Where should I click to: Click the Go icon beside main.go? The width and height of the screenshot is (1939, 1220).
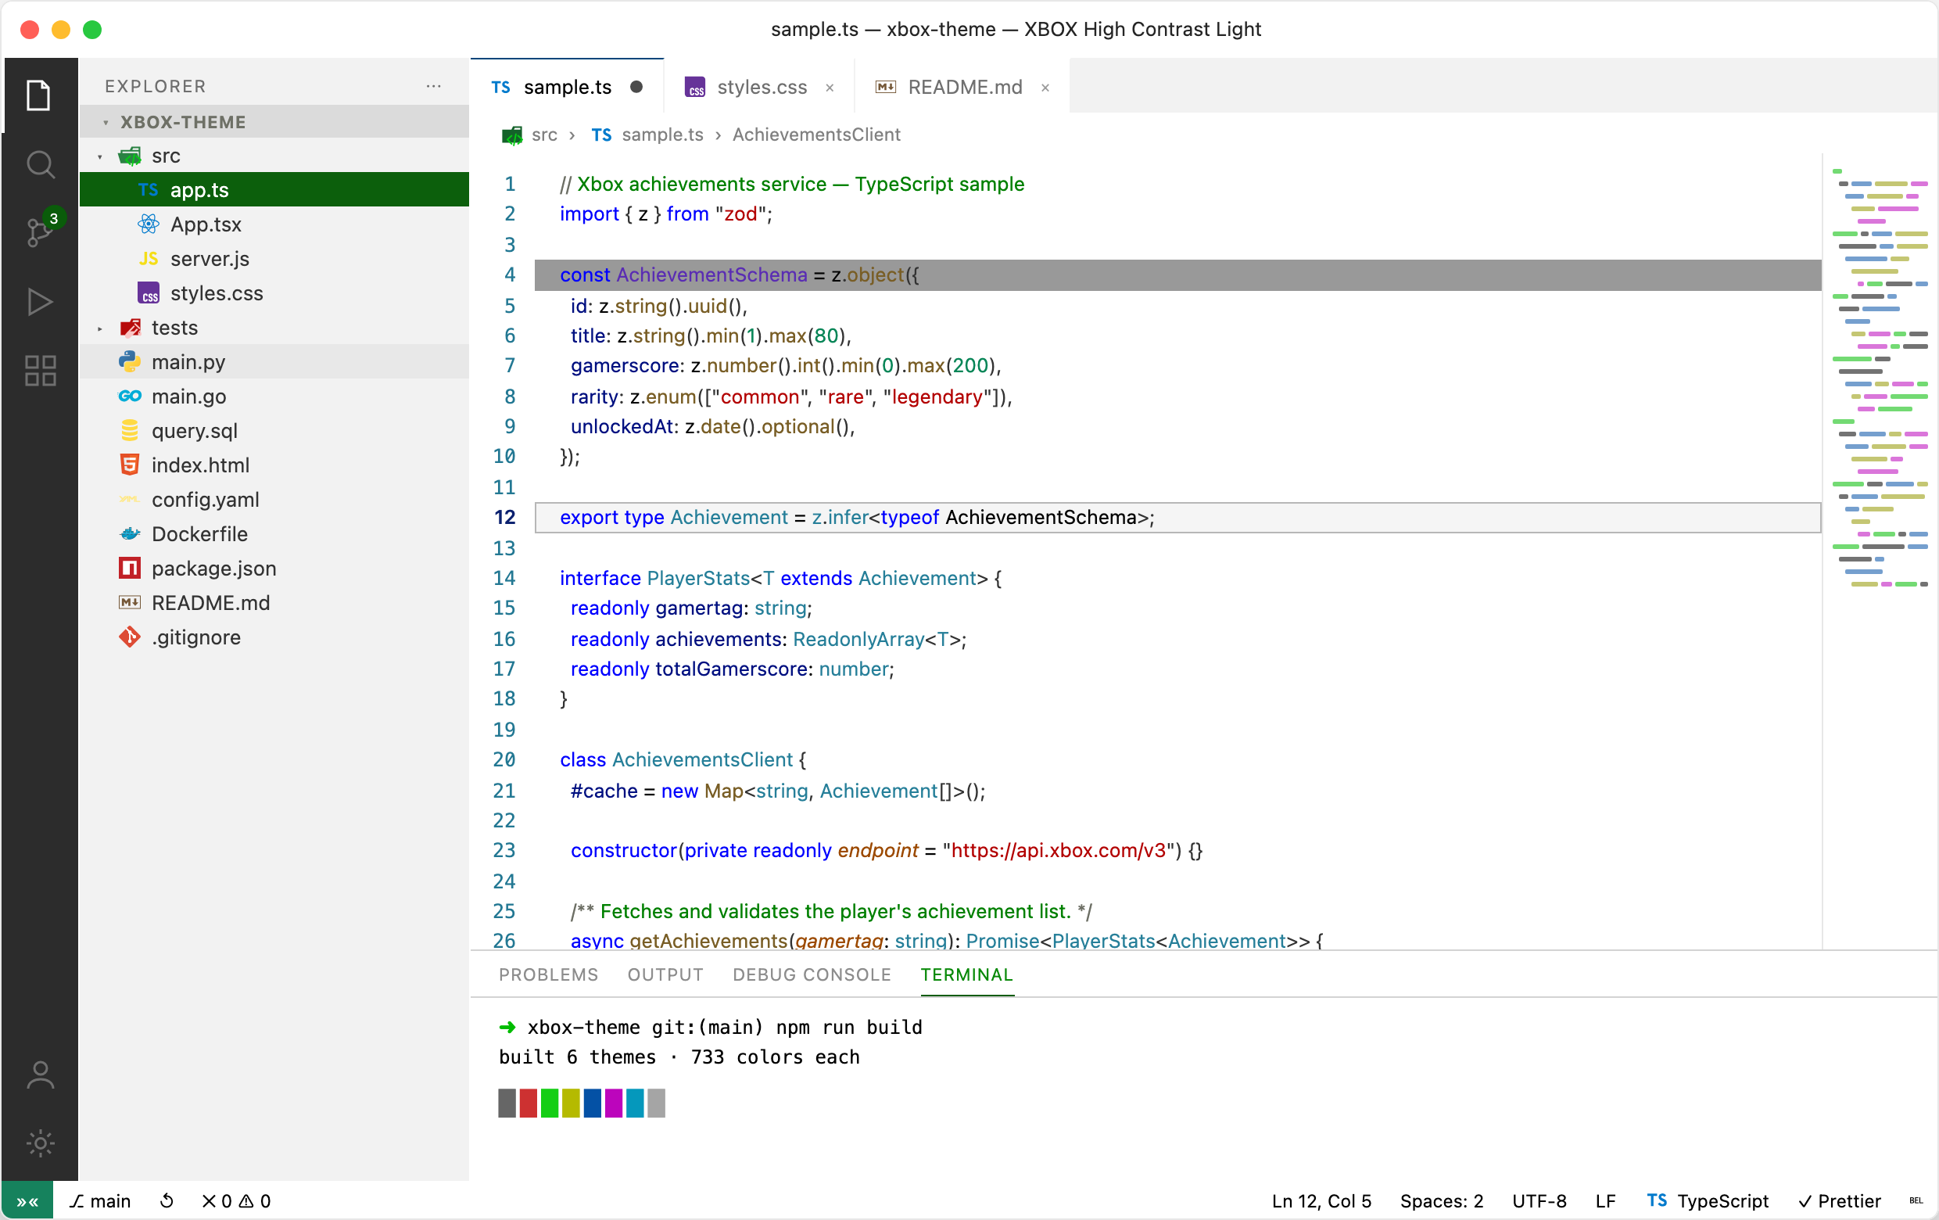pos(130,396)
